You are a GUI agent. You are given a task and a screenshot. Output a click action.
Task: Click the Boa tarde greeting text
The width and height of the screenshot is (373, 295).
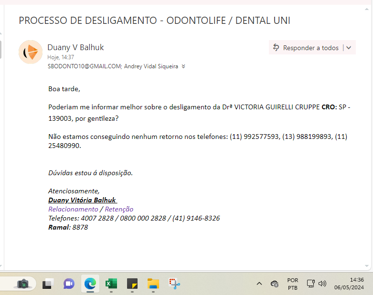(64, 89)
